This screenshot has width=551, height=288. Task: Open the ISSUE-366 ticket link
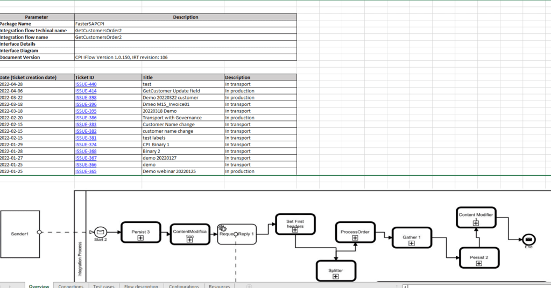click(86, 164)
